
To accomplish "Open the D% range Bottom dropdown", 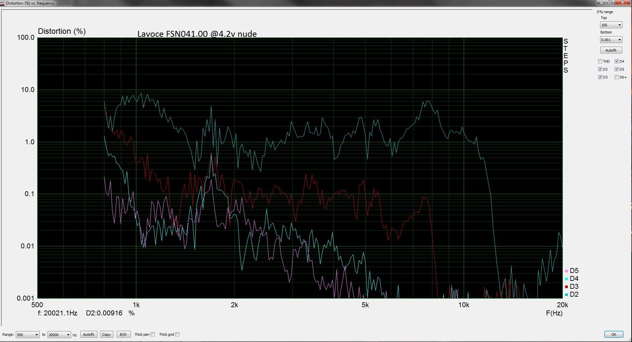I will click(611, 40).
